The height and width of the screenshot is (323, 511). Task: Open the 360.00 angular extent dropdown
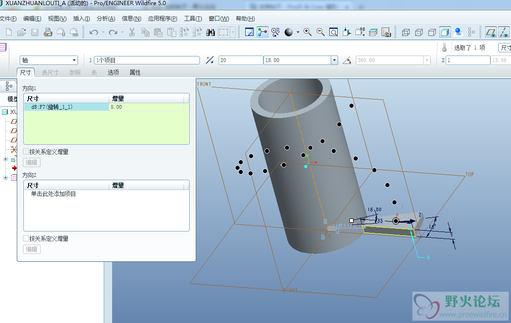(426, 60)
